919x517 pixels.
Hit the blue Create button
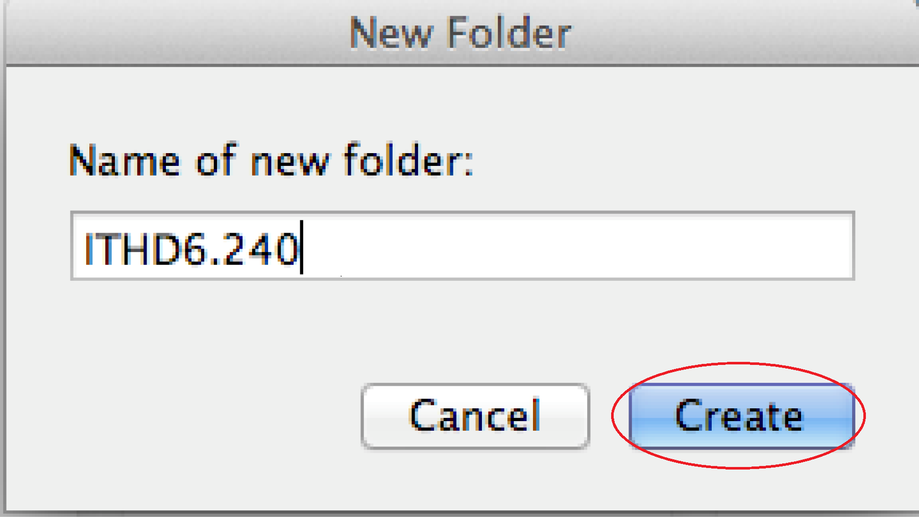741,416
